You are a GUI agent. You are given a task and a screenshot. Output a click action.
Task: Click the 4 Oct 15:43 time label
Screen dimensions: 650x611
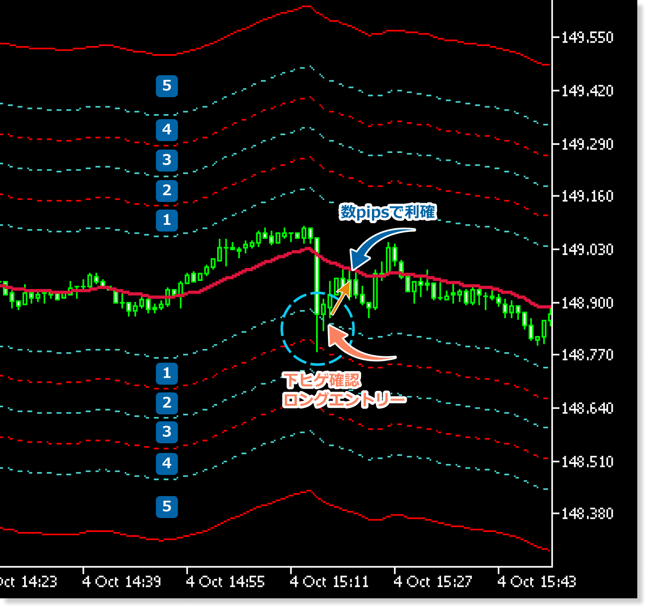point(537,582)
